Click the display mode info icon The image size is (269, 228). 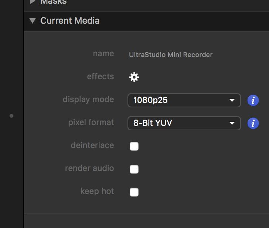253,100
